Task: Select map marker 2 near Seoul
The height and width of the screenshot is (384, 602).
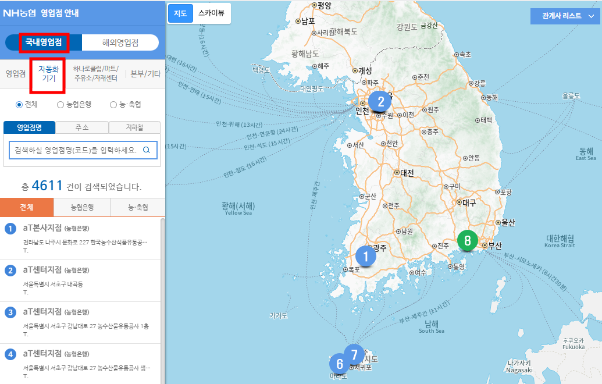Action: click(380, 101)
